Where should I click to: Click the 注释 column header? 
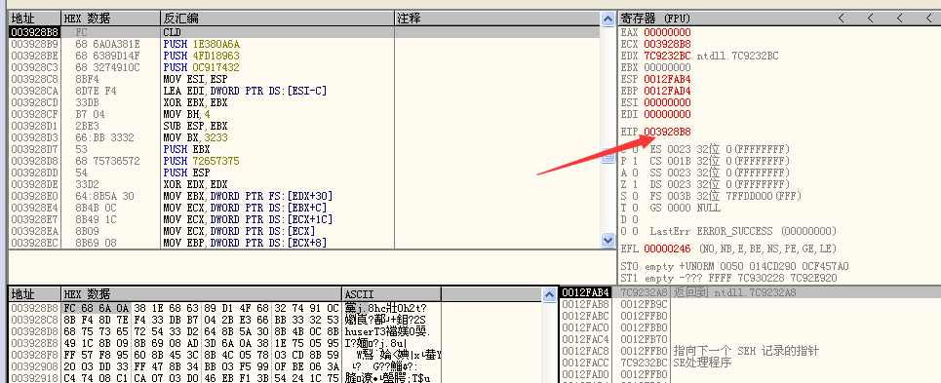(497, 19)
